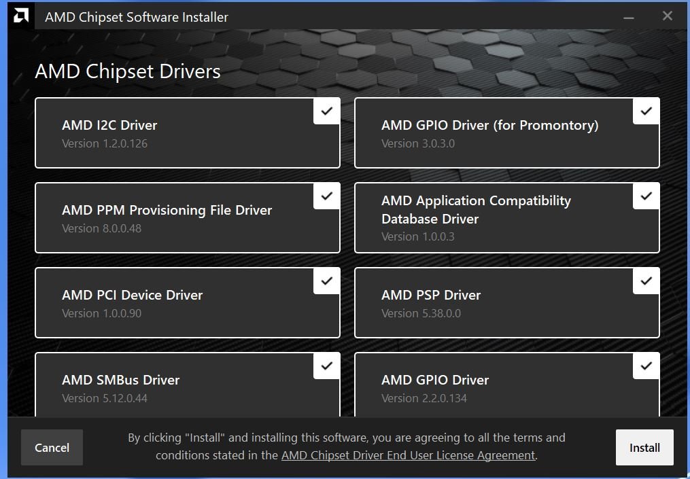Click the Version 2.2.0.134 text

424,399
